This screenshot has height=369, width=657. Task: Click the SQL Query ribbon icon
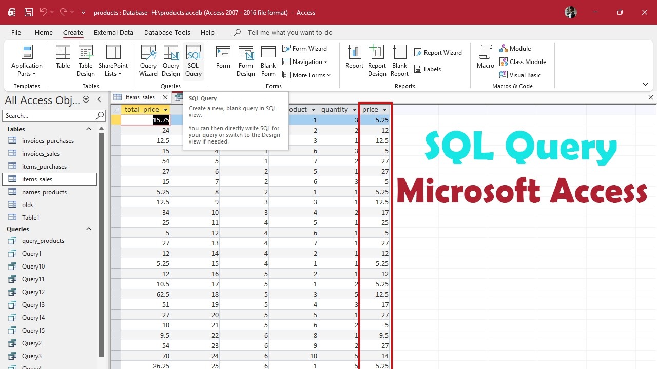tap(194, 61)
